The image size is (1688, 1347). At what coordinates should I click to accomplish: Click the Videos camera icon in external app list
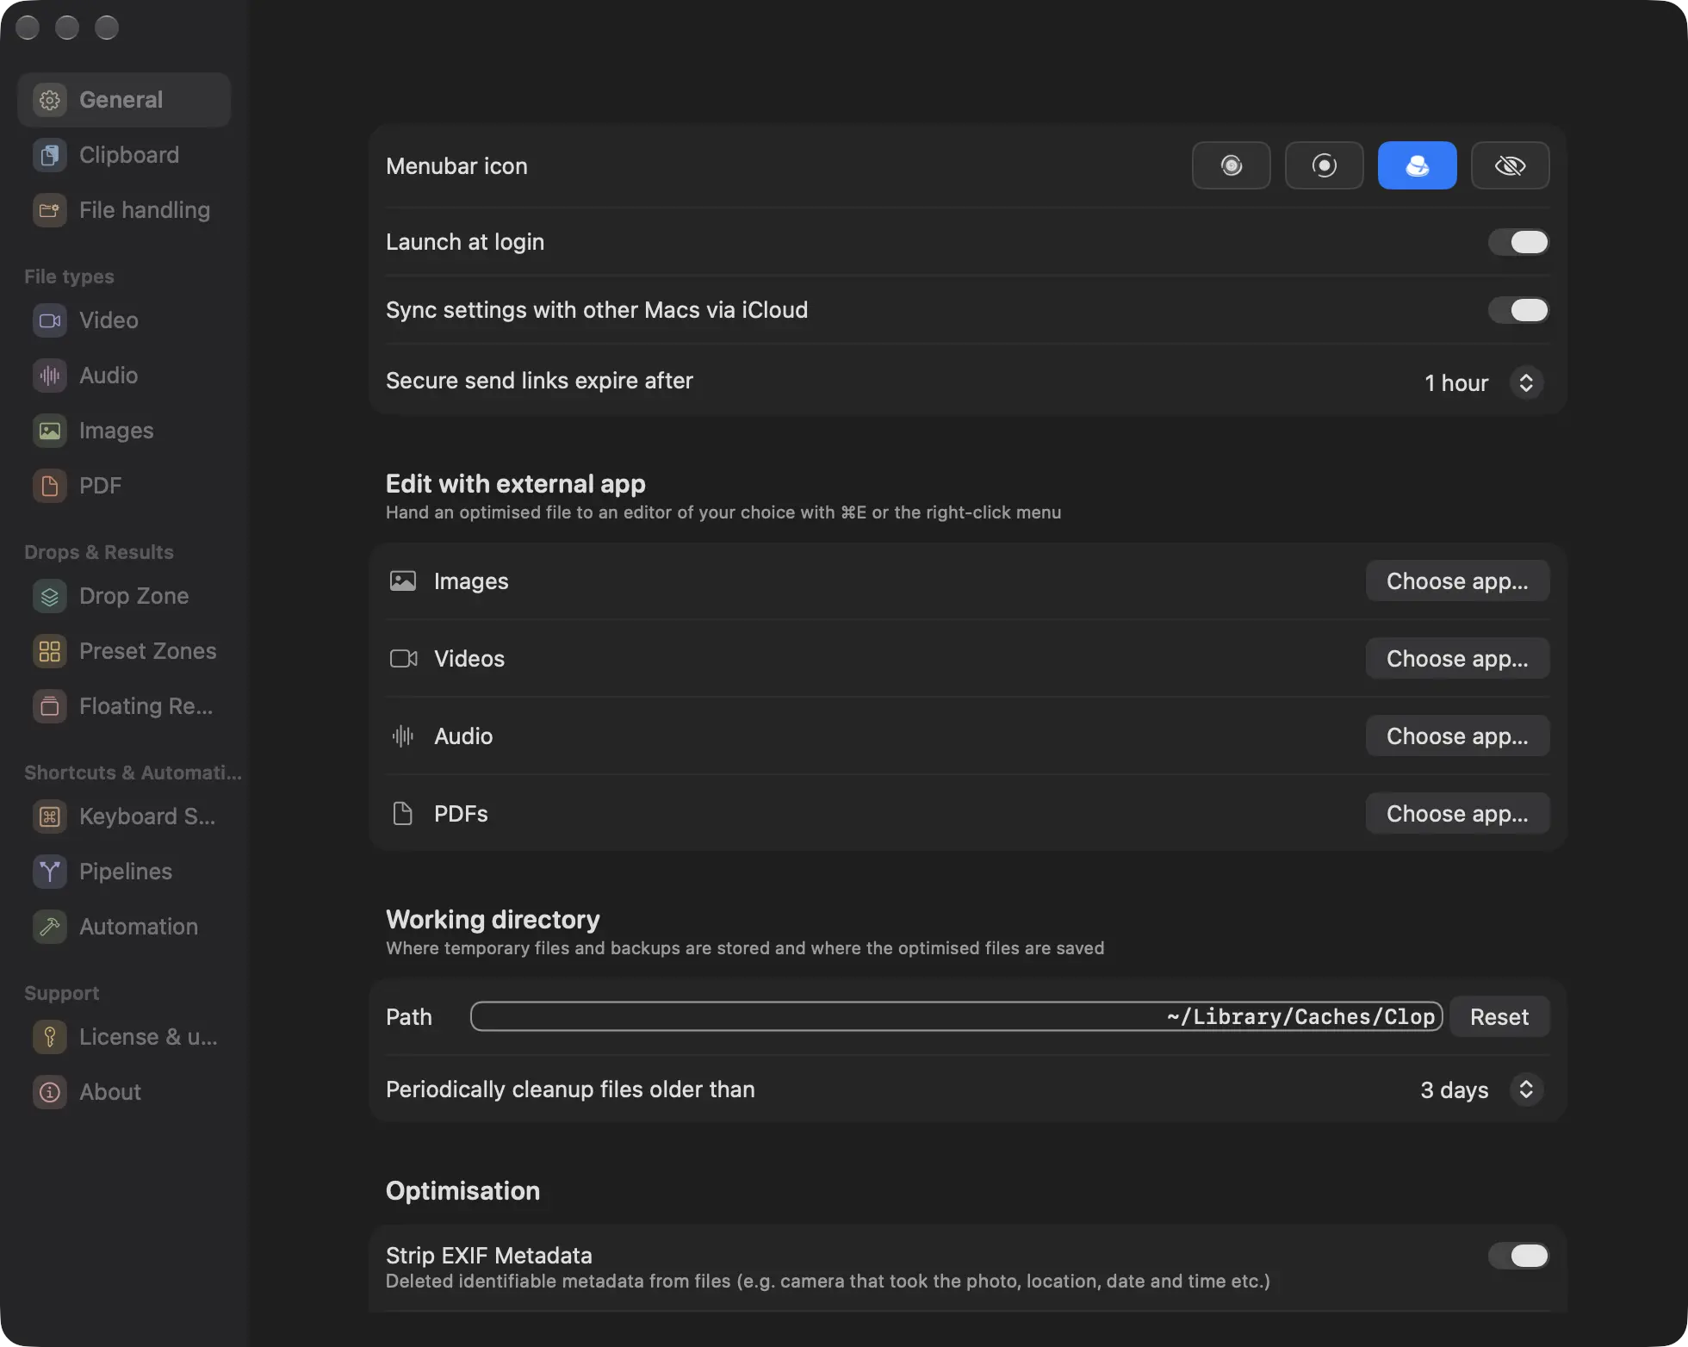(x=403, y=659)
